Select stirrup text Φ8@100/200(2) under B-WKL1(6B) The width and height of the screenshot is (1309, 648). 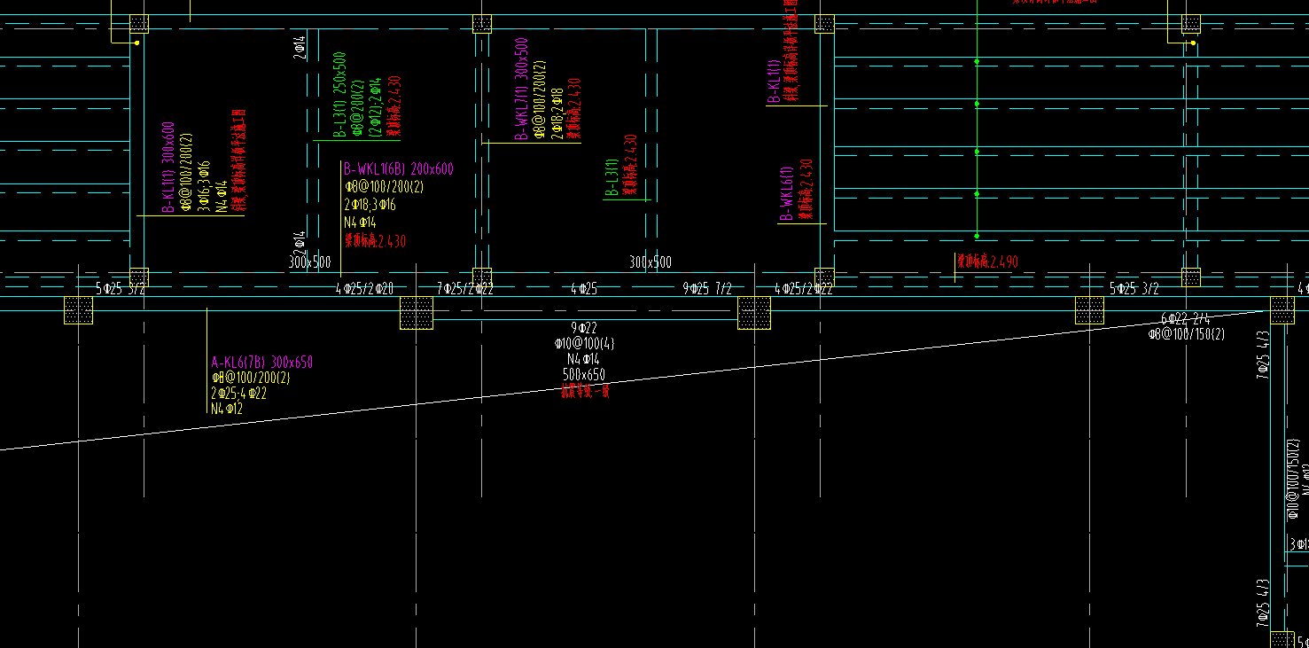(384, 187)
